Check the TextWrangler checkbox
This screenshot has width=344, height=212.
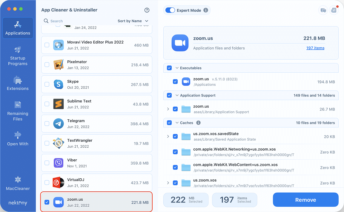point(47,143)
